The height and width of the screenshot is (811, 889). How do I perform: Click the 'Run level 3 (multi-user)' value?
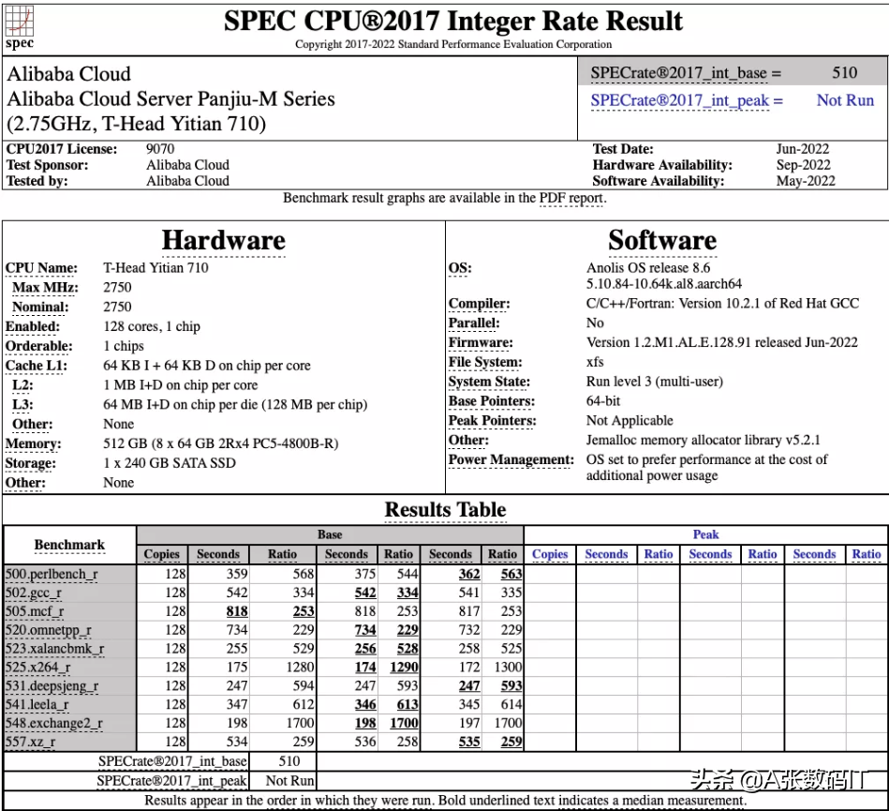point(655,382)
